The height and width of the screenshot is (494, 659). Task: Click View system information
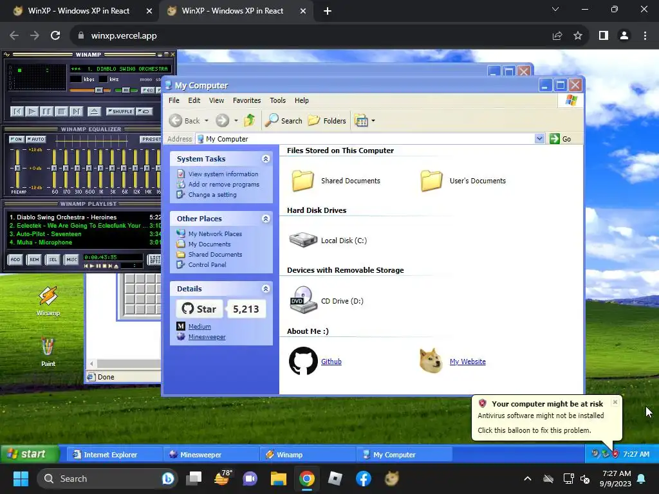(x=223, y=174)
